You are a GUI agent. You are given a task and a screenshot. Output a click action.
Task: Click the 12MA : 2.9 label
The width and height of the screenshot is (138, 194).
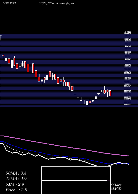(x=16, y=179)
